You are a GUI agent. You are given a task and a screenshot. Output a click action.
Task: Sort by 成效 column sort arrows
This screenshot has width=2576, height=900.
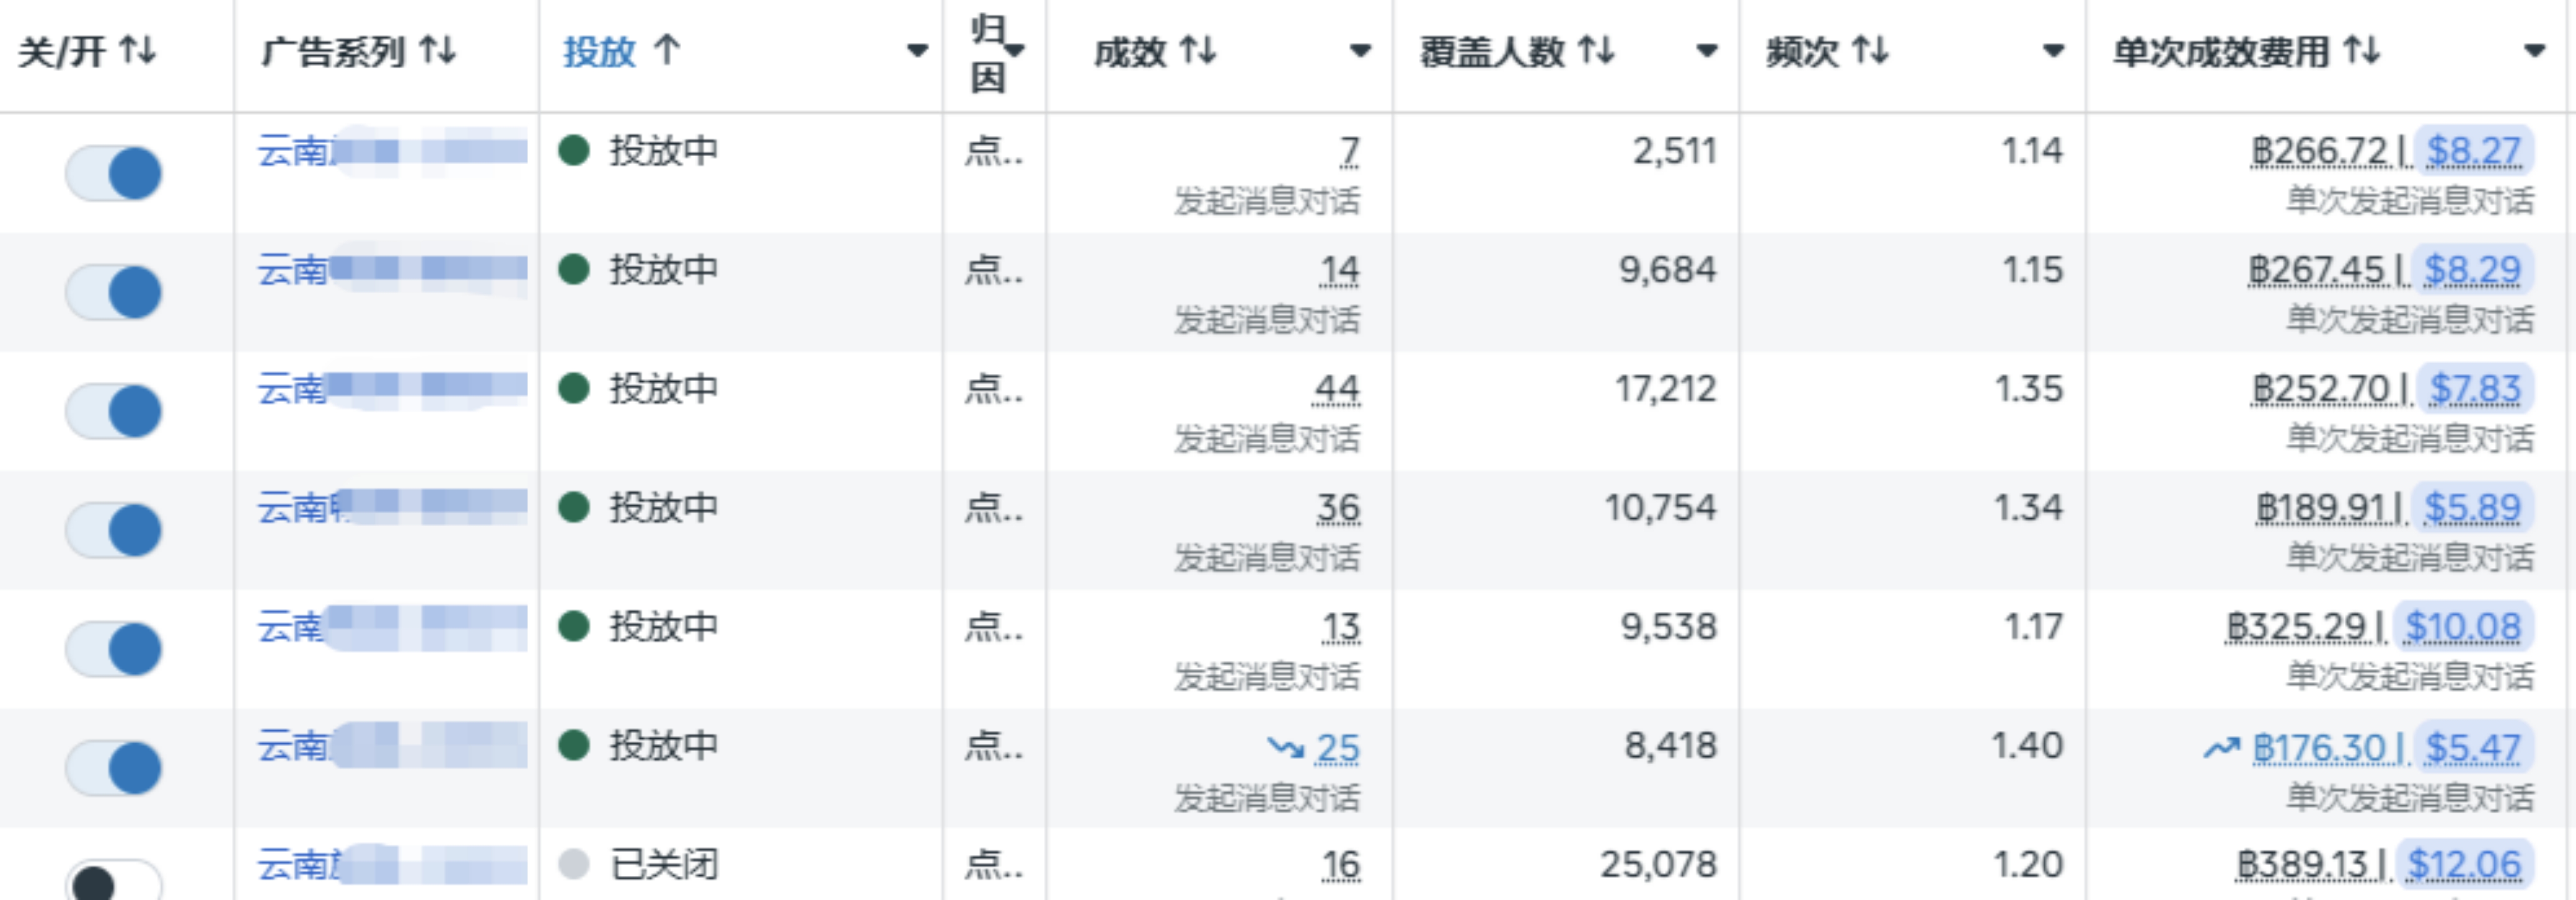coord(1197,50)
